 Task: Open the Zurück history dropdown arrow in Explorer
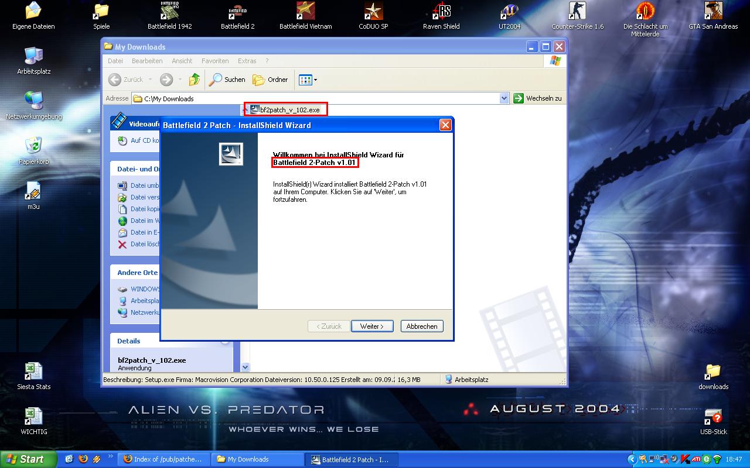pos(150,80)
